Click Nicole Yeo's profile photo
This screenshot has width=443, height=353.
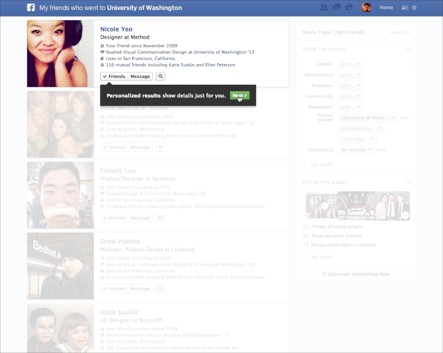pos(60,54)
